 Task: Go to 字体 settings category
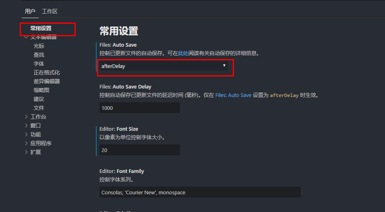39,64
